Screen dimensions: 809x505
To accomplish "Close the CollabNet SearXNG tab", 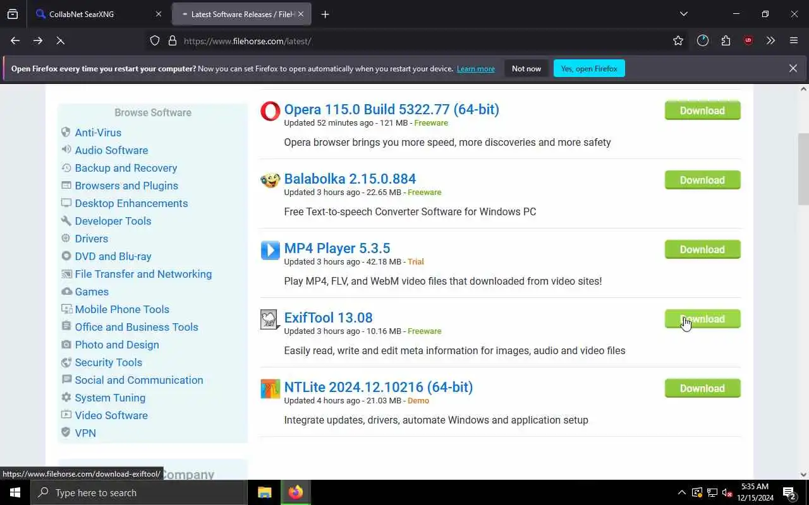I will pyautogui.click(x=159, y=14).
